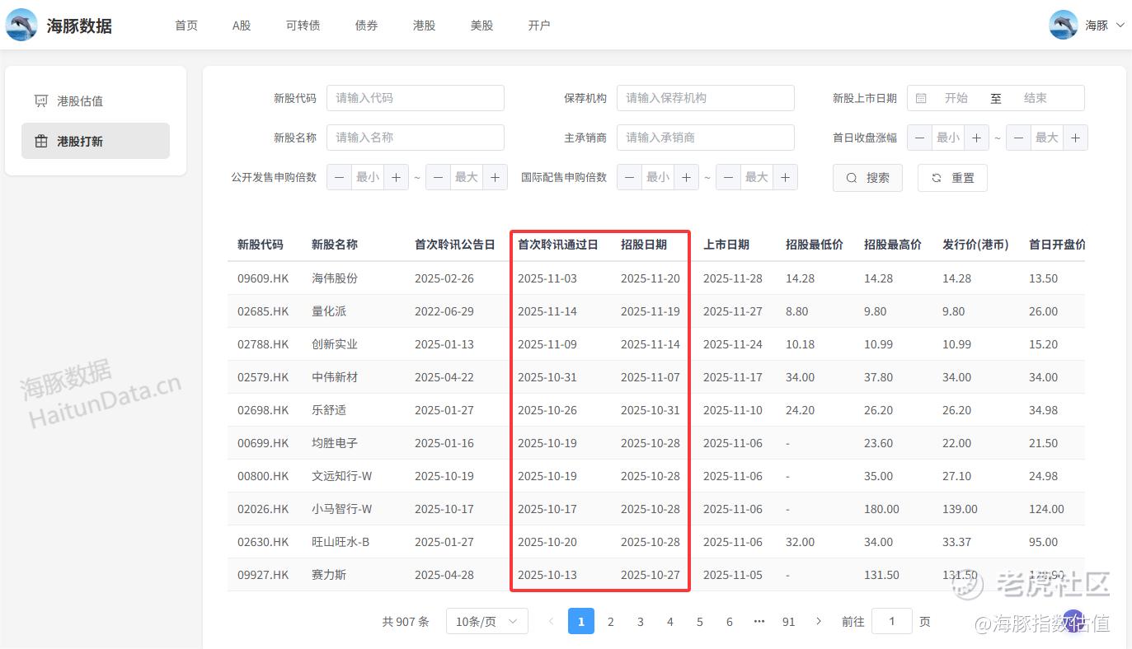Select stock code 09609.HK
Image resolution: width=1132 pixels, height=649 pixels.
tap(263, 278)
